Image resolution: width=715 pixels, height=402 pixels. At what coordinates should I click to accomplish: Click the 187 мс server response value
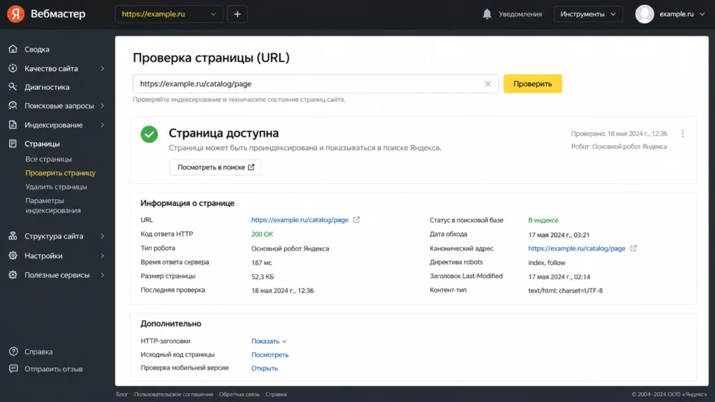pos(261,263)
